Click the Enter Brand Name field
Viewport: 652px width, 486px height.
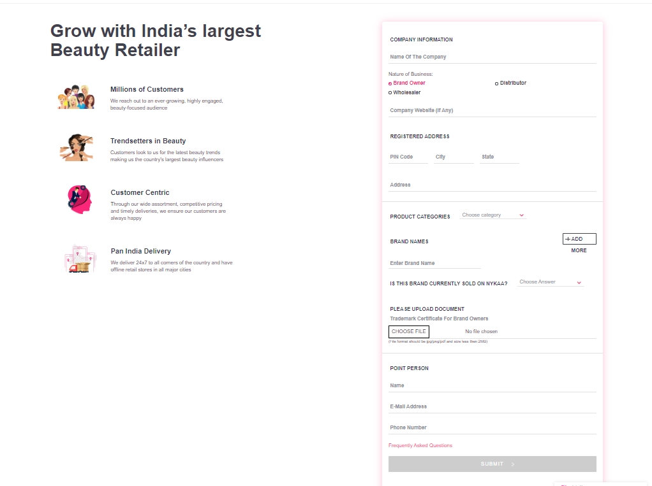coord(434,263)
